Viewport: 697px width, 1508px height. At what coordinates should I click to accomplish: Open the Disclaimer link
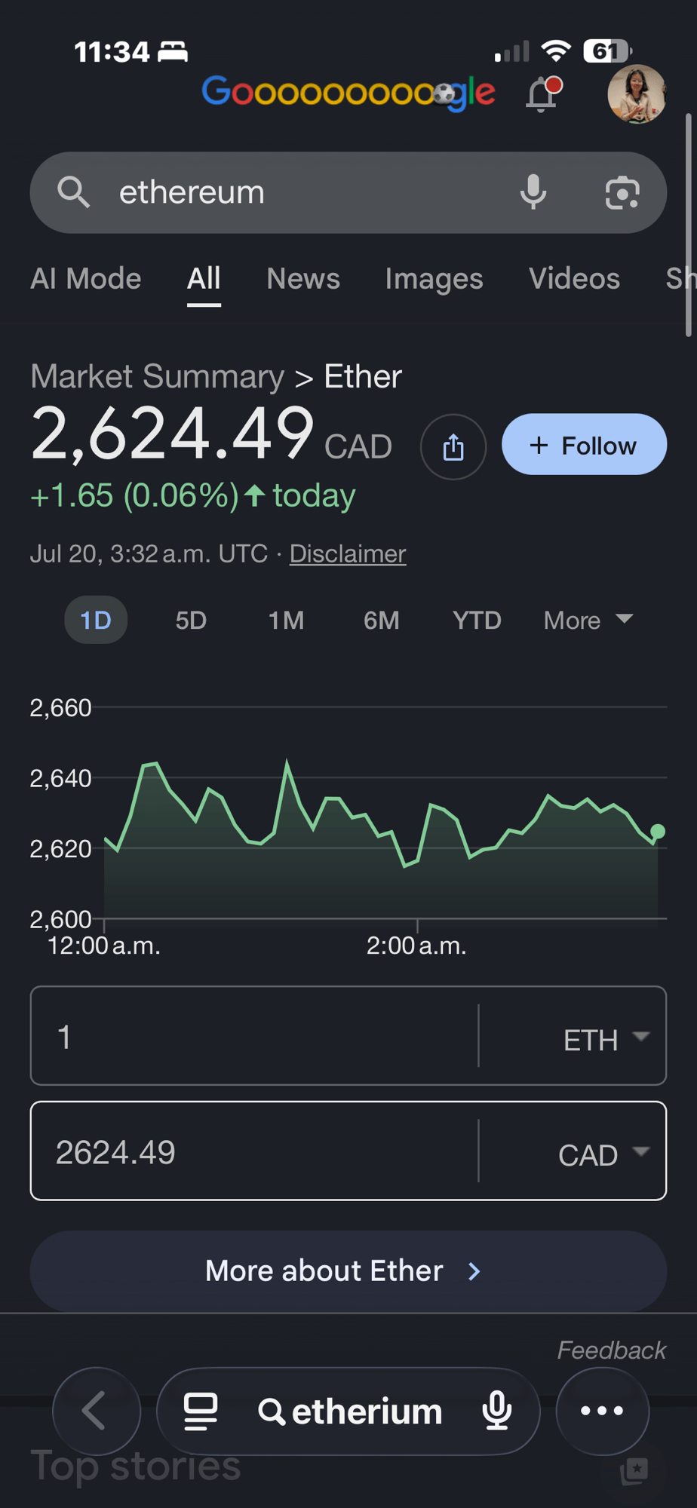[348, 553]
